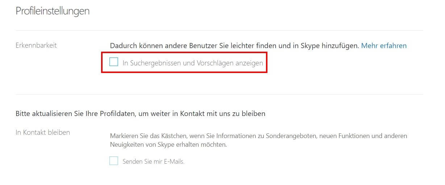Click the word 'Vorschlägen' in the checkbox label
The height and width of the screenshot is (185, 445).
pyautogui.click(x=215, y=63)
